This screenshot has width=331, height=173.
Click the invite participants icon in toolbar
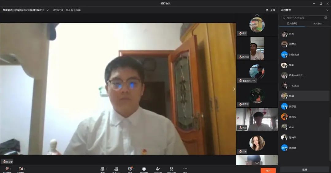tap(102, 169)
